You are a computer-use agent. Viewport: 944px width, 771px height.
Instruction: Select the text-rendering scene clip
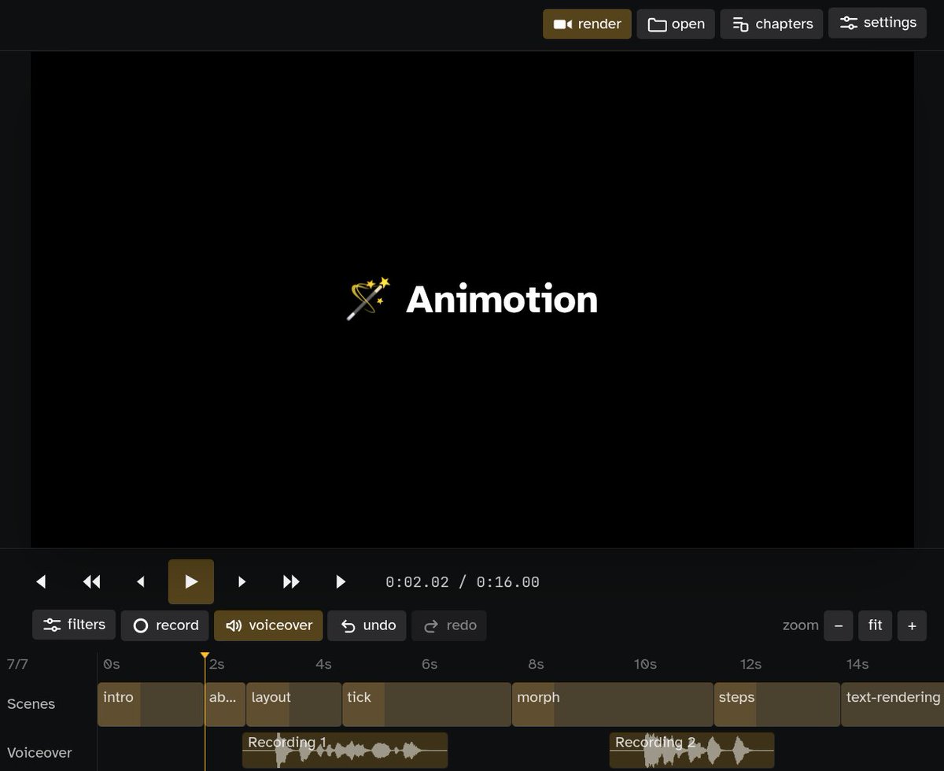coord(893,704)
